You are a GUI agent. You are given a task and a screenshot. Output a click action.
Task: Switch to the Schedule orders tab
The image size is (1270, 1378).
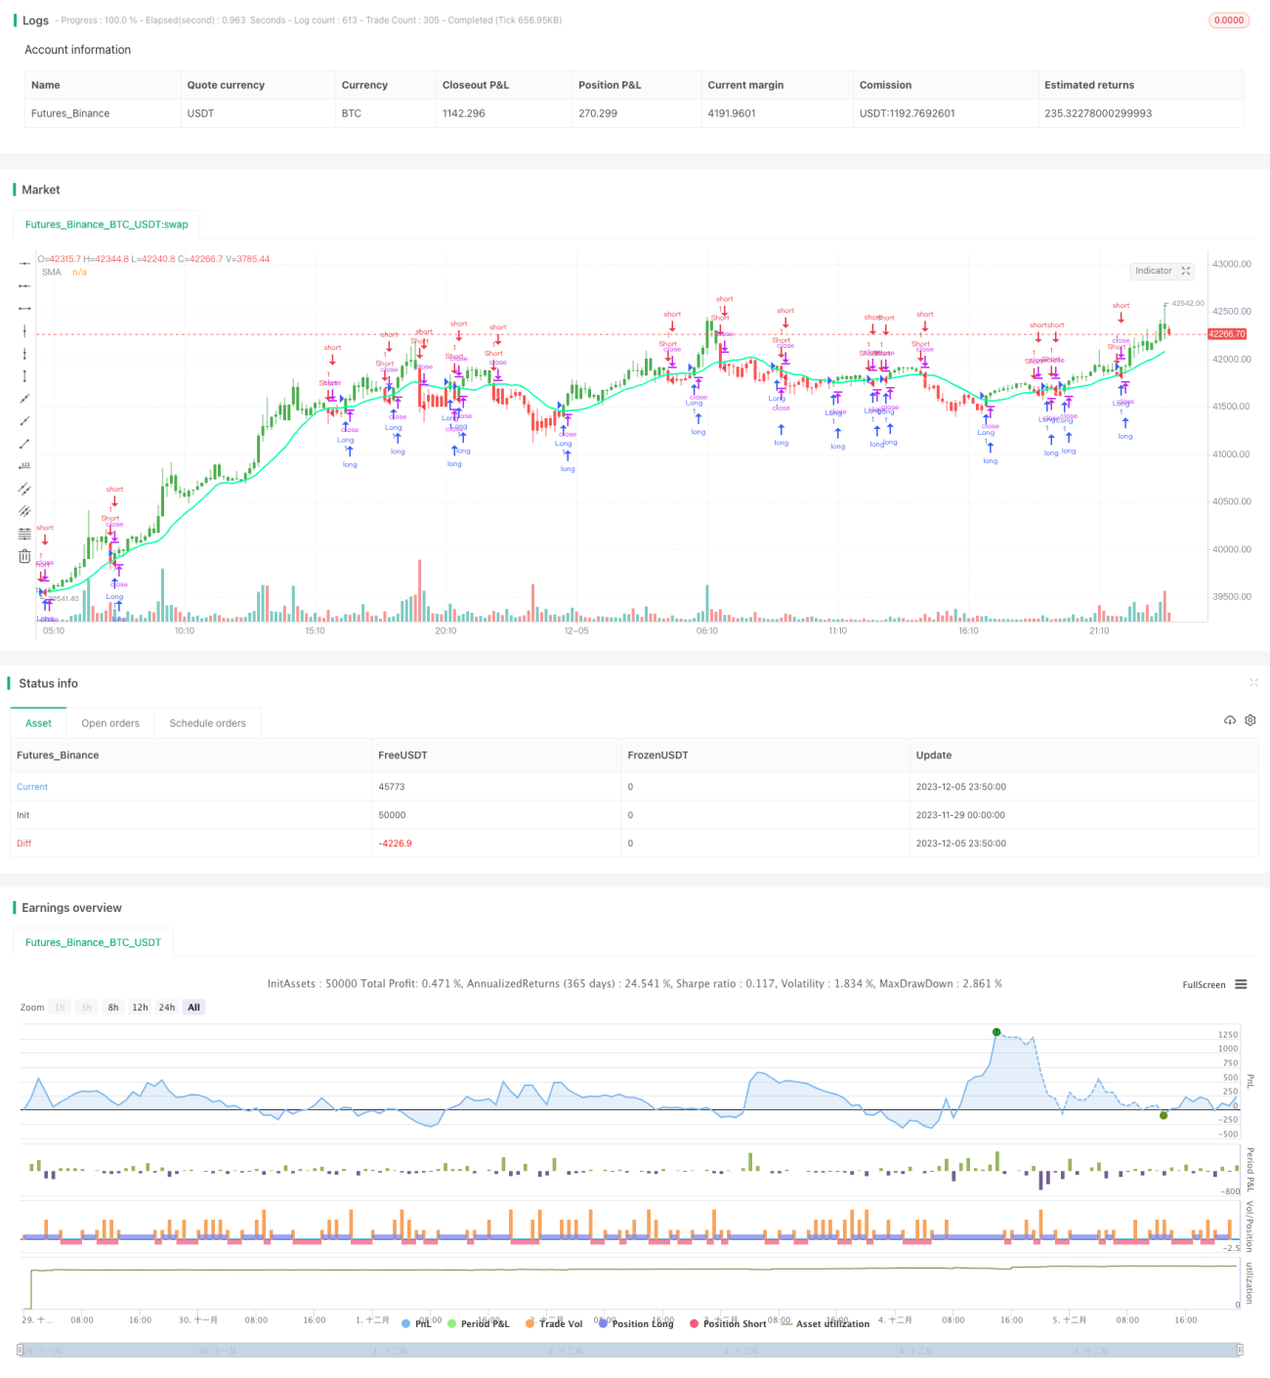click(x=208, y=723)
